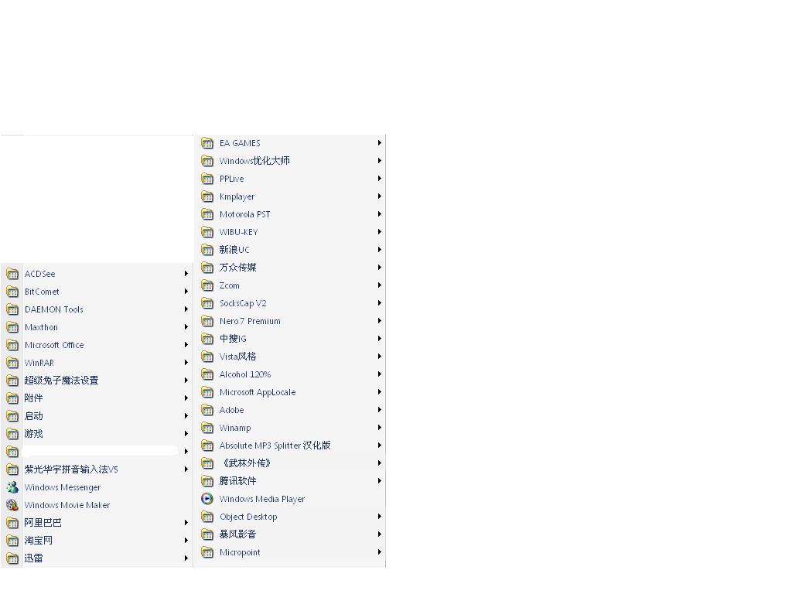Expand submenu arrow beside Winamp

tap(379, 428)
